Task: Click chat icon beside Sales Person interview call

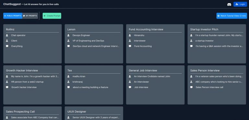Action: (x=191, y=87)
